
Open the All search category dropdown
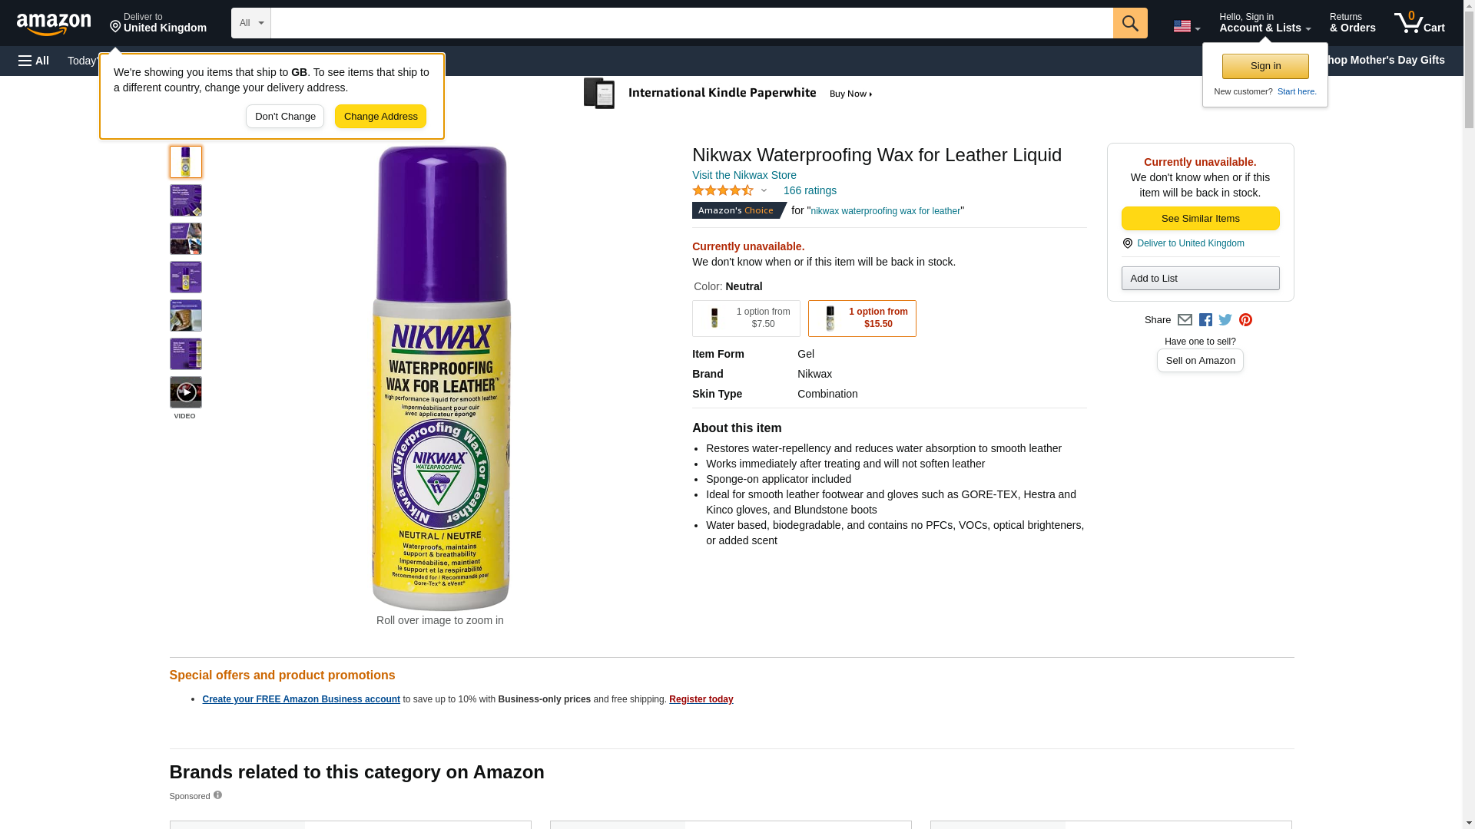[250, 23]
